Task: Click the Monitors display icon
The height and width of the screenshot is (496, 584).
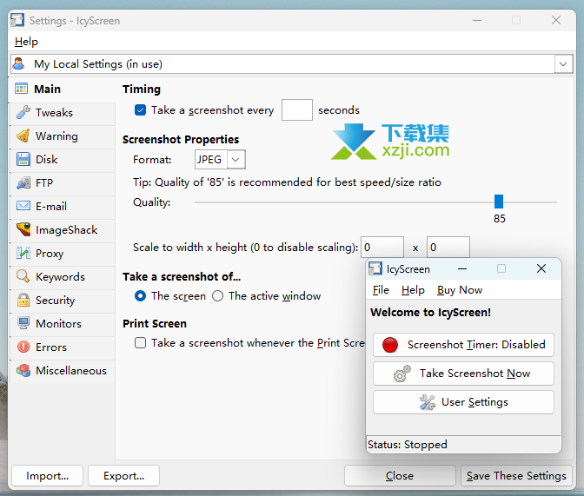Action: pos(23,323)
